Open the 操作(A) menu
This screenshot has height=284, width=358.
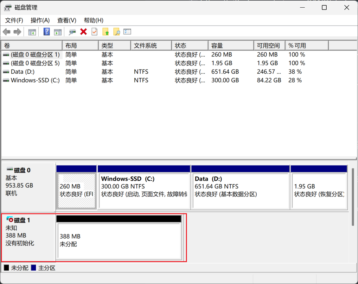point(40,20)
